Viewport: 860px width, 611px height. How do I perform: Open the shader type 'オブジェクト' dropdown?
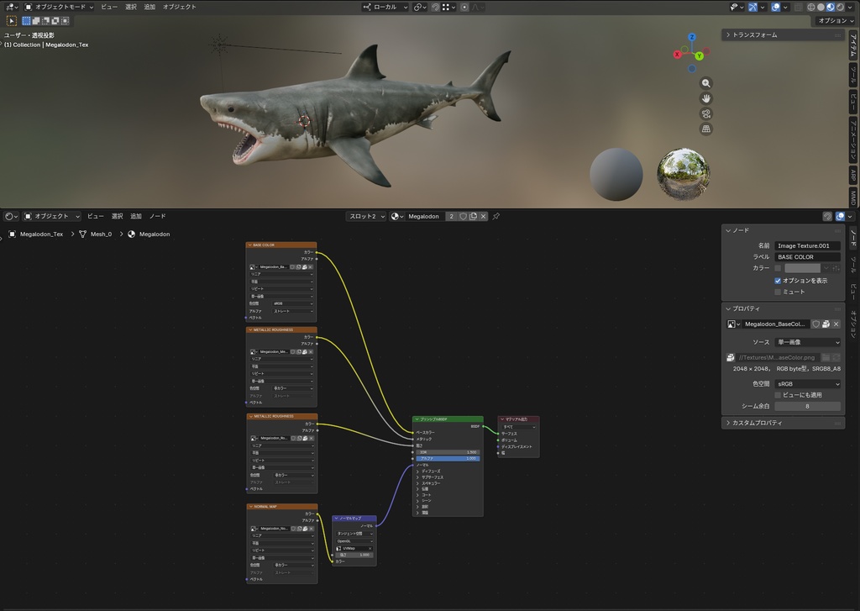pos(52,216)
